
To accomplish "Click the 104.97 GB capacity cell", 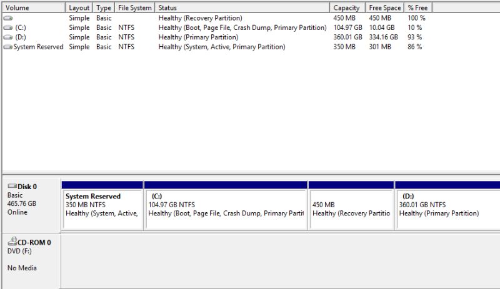I will [347, 27].
